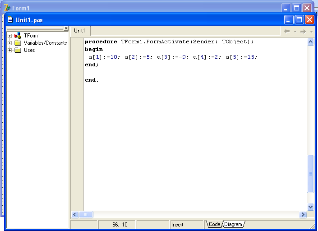Click the vertical scrollbar up arrow
Viewport: 318px width, 231px height.
point(310,42)
